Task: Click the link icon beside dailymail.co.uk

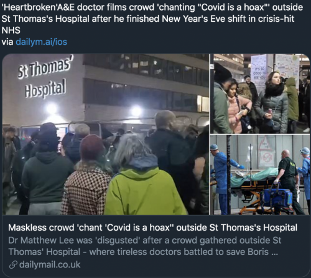Action: 13,265
